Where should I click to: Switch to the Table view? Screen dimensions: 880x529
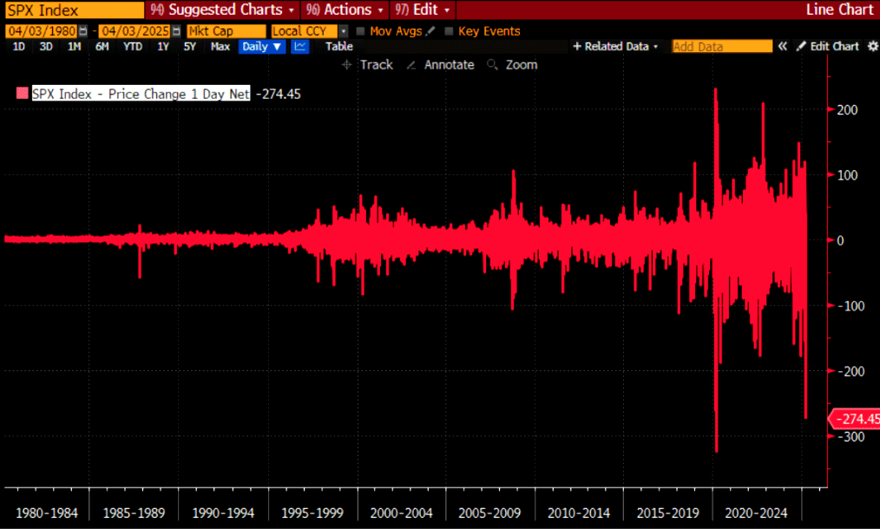[339, 47]
